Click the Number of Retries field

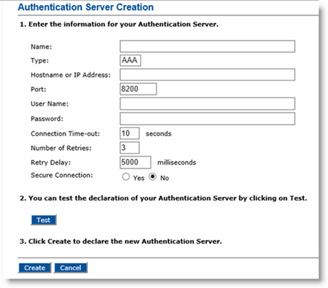(x=130, y=147)
